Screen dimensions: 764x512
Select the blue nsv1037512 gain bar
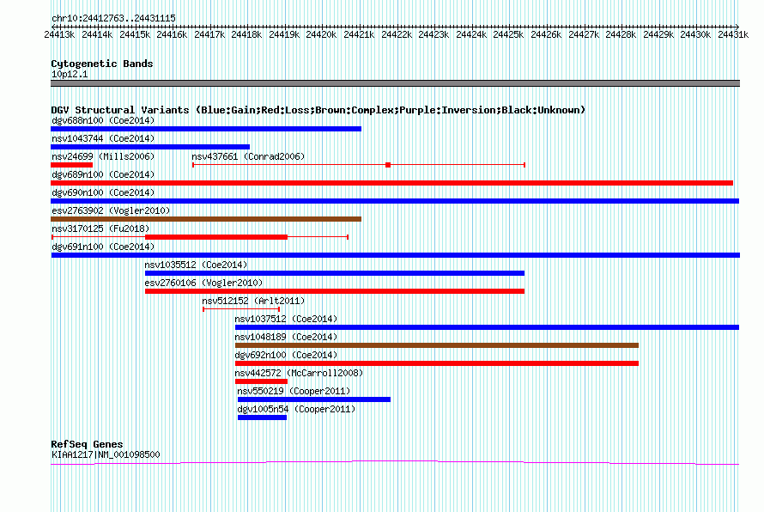coord(488,327)
